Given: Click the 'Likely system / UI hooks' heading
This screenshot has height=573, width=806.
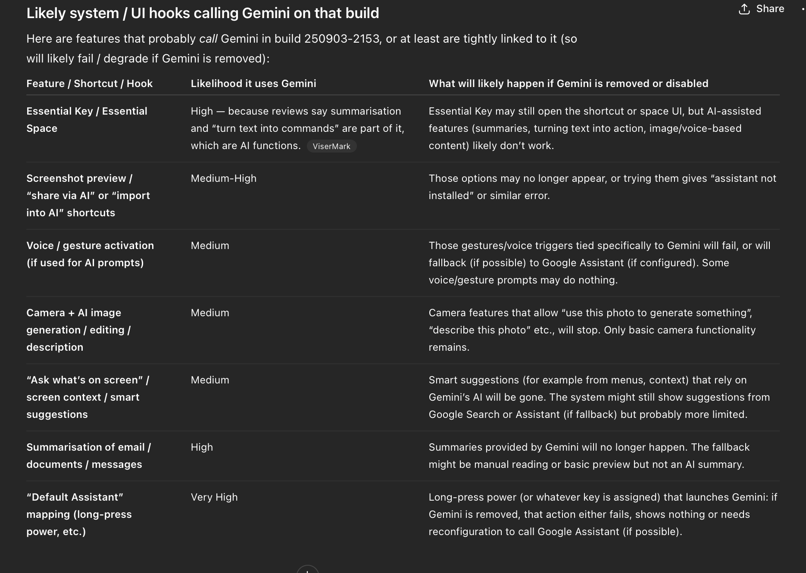Looking at the screenshot, I should tap(203, 13).
